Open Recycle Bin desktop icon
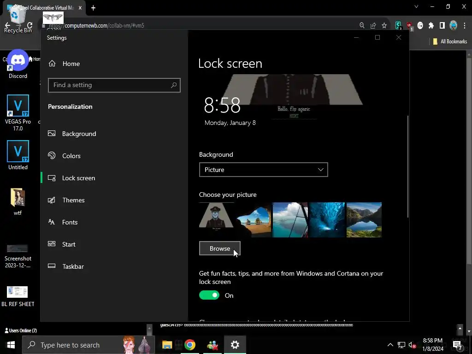472x354 pixels. (x=18, y=18)
